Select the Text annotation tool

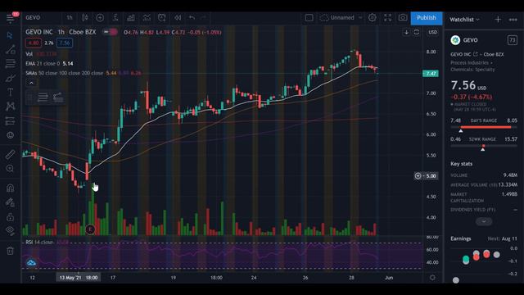coord(10,92)
